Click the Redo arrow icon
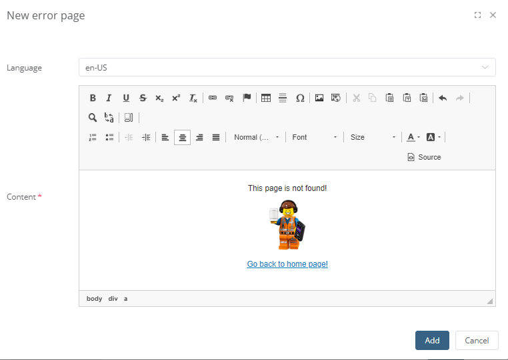The height and width of the screenshot is (360, 508). coord(460,98)
